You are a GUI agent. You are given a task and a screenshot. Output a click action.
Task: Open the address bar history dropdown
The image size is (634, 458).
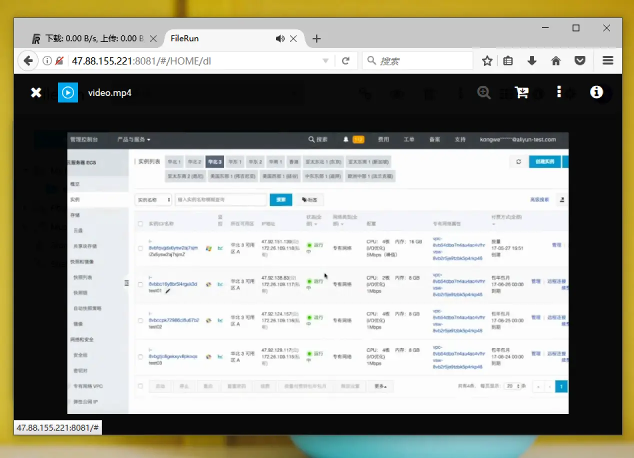pyautogui.click(x=325, y=61)
